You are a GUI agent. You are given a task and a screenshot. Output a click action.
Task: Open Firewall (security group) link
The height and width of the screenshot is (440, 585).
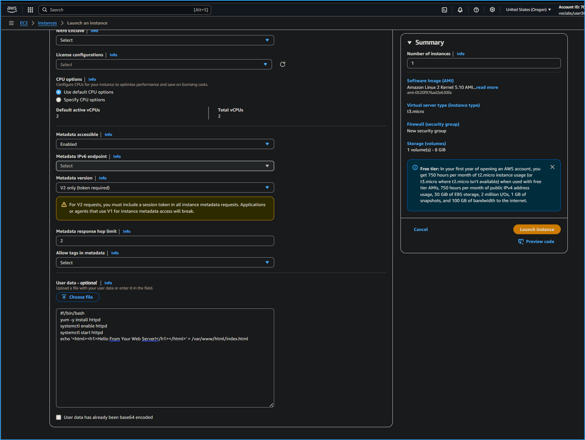tap(433, 124)
